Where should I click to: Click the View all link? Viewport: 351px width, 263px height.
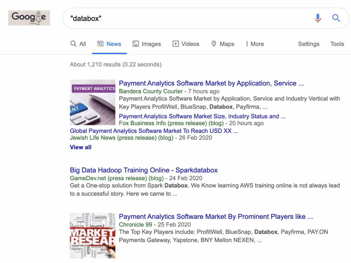(x=81, y=147)
